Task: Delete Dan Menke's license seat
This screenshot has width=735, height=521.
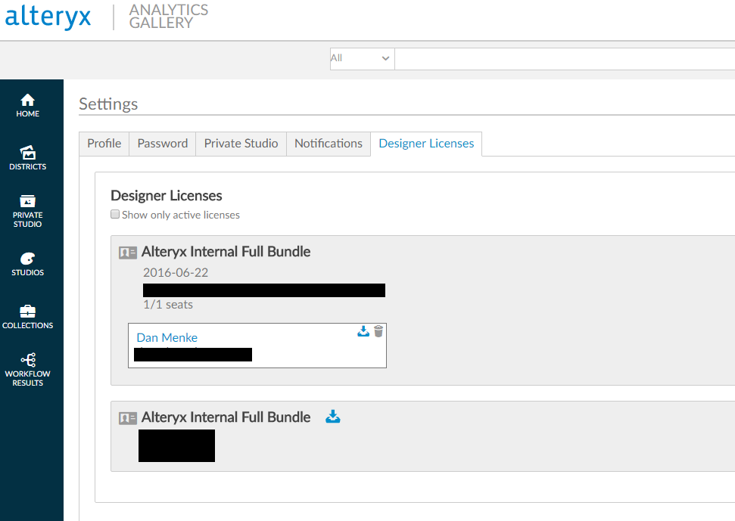Action: tap(378, 331)
